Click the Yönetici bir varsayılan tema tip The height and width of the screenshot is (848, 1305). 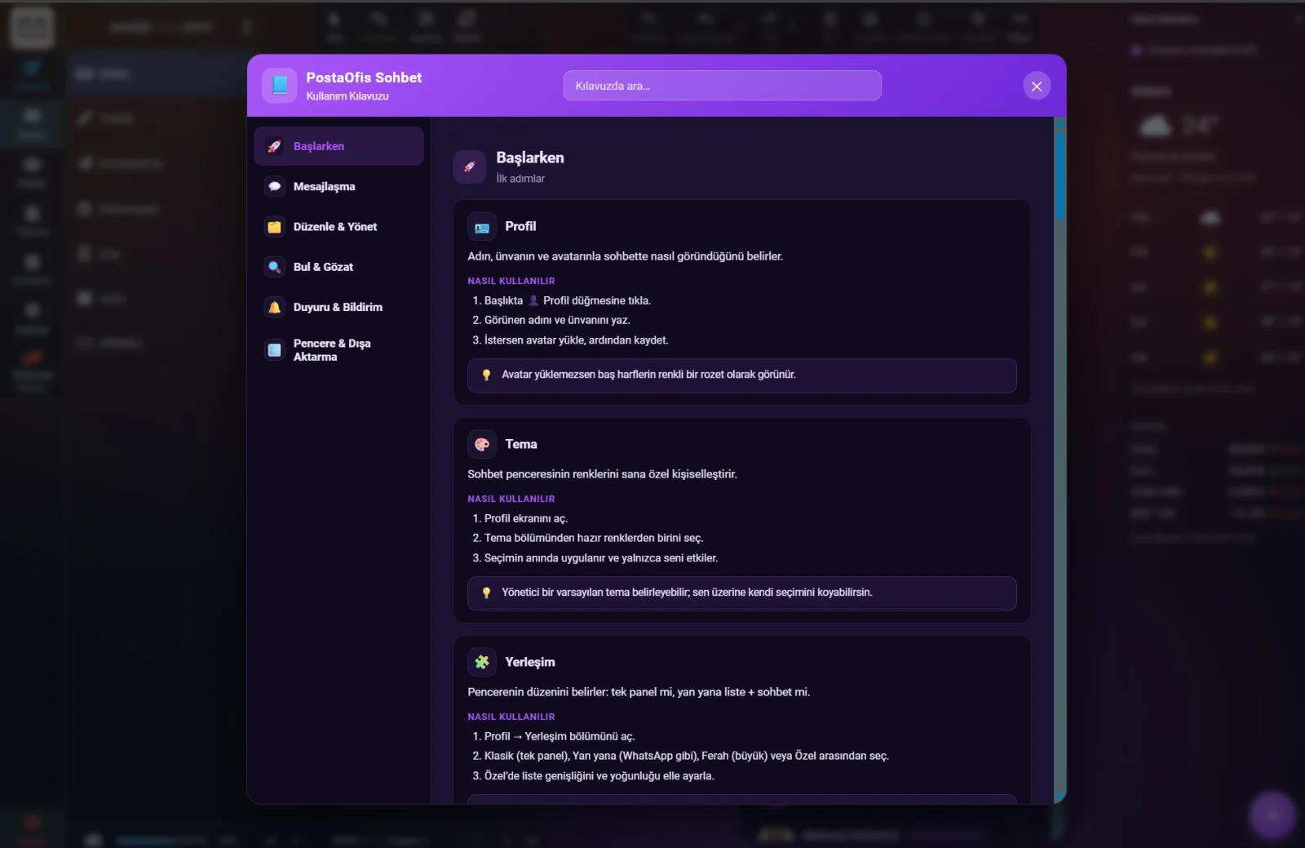(x=742, y=593)
